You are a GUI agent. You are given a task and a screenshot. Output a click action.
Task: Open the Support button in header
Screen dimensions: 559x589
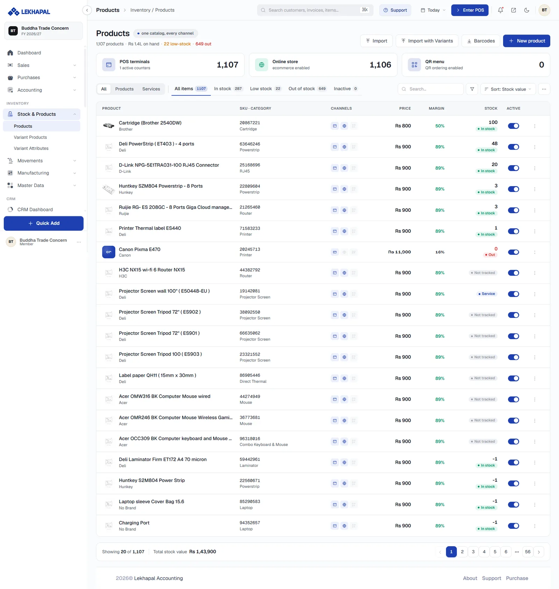pos(395,10)
